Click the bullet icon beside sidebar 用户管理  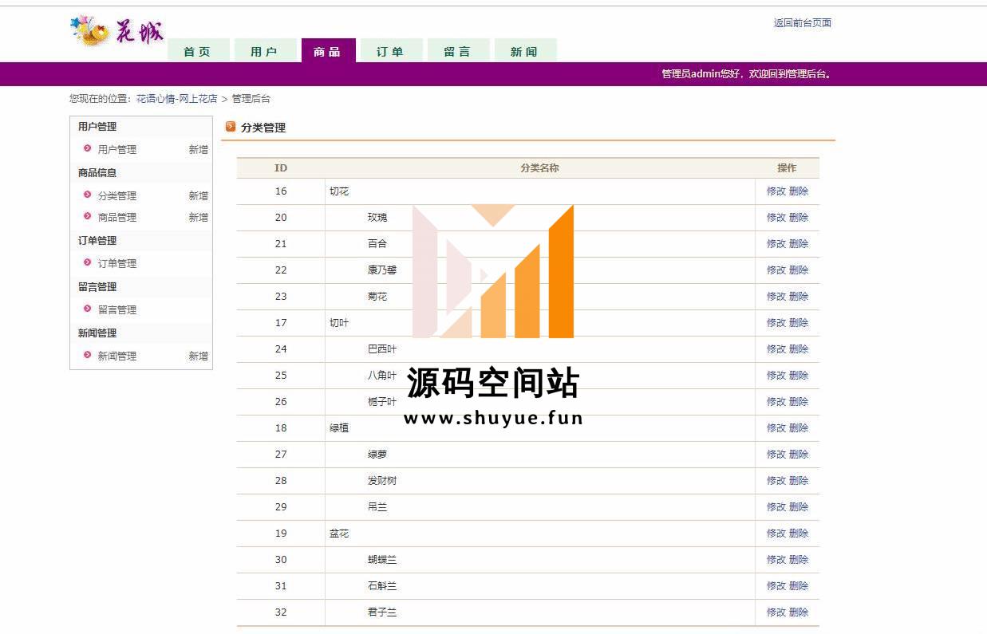88,148
